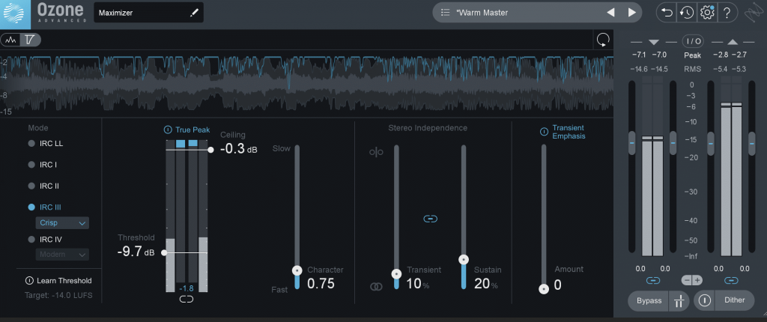Click the Learn Threshold info icon
767x322 pixels.
click(29, 281)
